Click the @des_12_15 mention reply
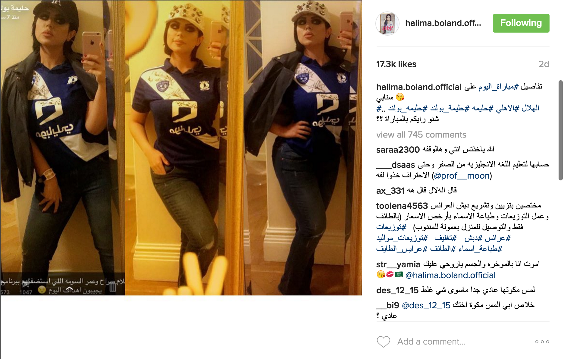The width and height of the screenshot is (564, 359). [426, 305]
